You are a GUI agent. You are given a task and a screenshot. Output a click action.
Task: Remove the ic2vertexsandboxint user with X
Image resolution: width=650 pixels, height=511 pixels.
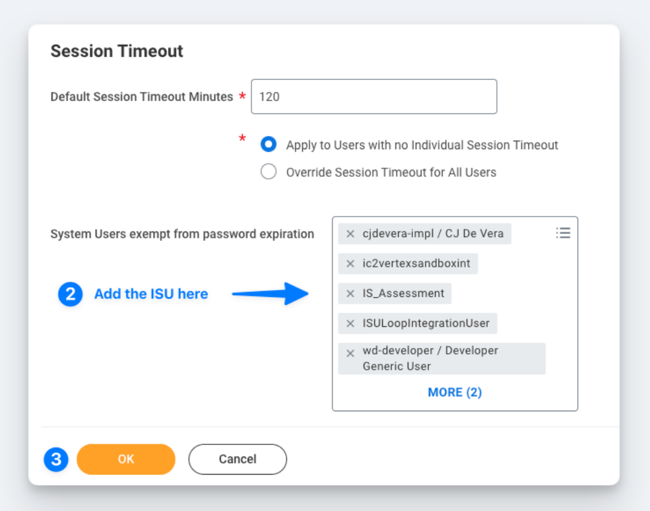(350, 263)
